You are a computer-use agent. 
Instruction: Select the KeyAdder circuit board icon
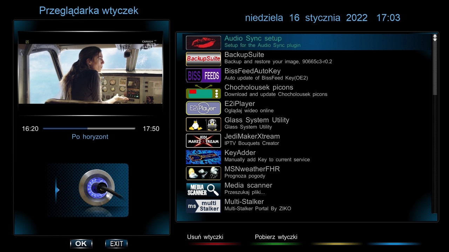(203, 157)
